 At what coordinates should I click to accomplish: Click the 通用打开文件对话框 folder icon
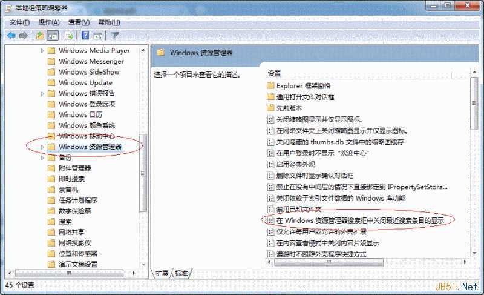point(270,97)
